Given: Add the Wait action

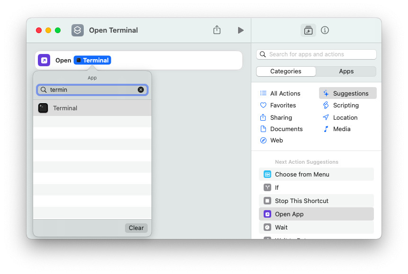Looking at the screenshot, I should coord(316,228).
